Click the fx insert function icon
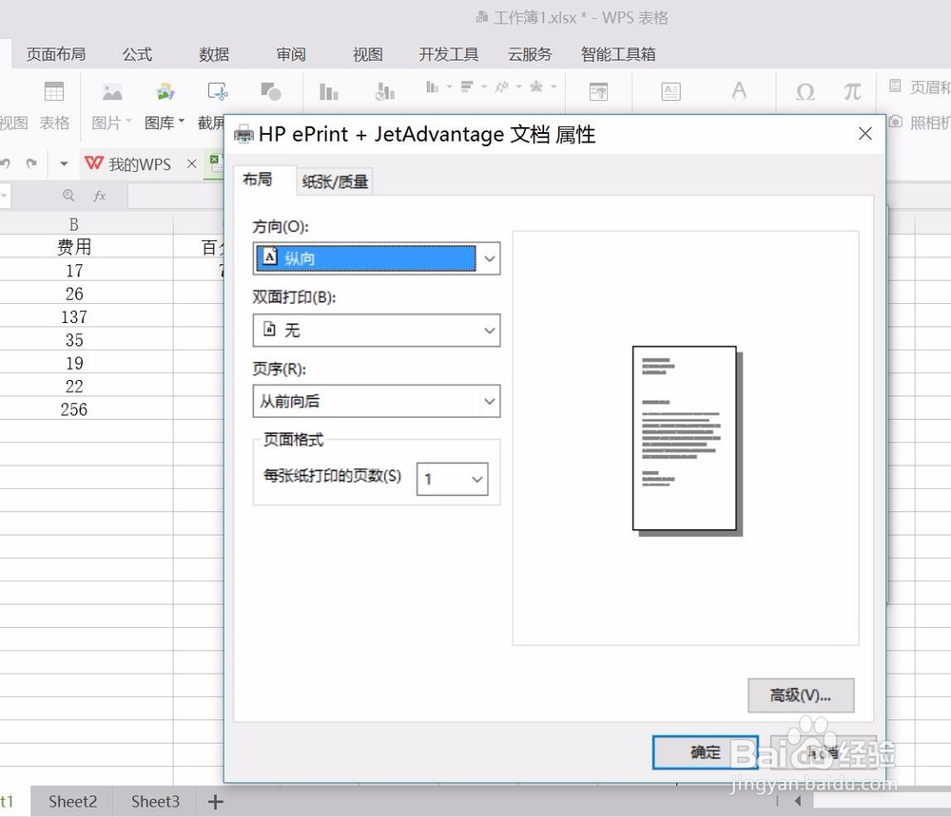 click(100, 196)
